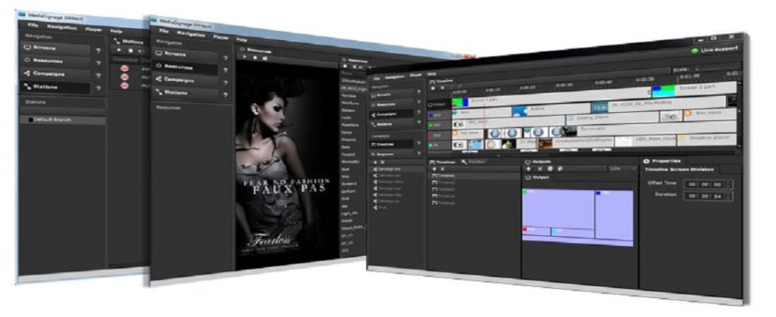
Task: Click add icon in Resources list toolbar
Action: point(345,66)
